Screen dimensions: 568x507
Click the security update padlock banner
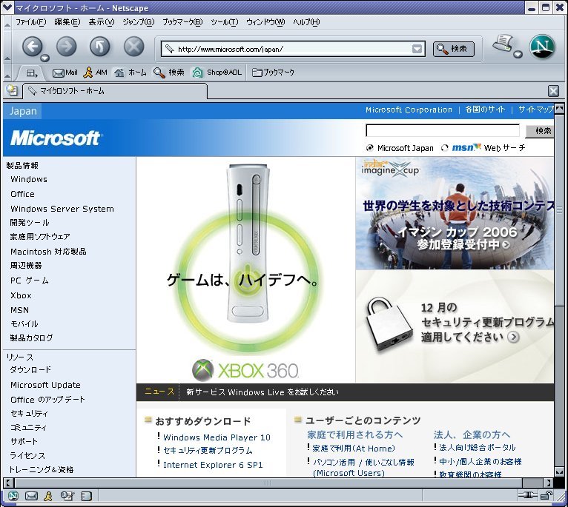coord(455,326)
